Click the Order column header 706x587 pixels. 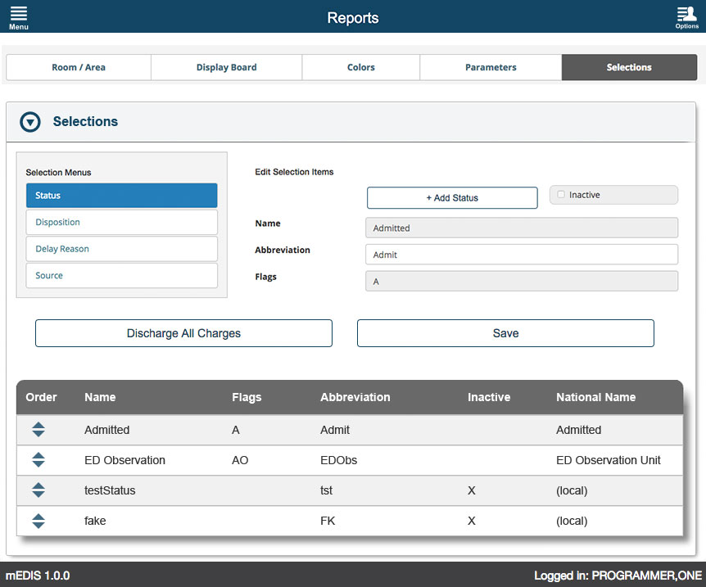pos(41,397)
